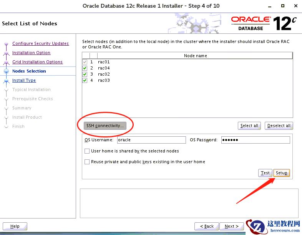Enable 'User home is shared by the selected nodes'
The height and width of the screenshot is (235, 302).
click(87, 151)
